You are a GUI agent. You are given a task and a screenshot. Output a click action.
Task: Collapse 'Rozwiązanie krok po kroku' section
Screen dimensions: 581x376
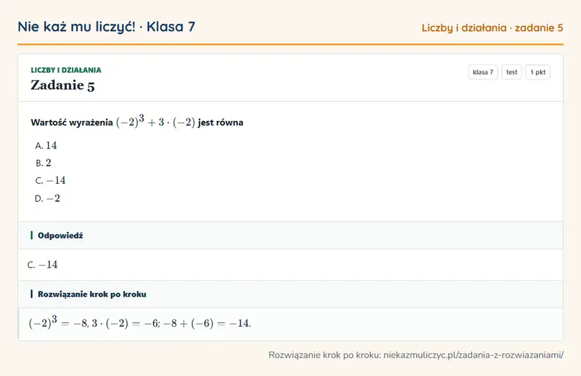(290, 294)
